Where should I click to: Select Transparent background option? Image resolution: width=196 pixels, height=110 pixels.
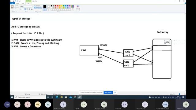[x=38, y=8]
